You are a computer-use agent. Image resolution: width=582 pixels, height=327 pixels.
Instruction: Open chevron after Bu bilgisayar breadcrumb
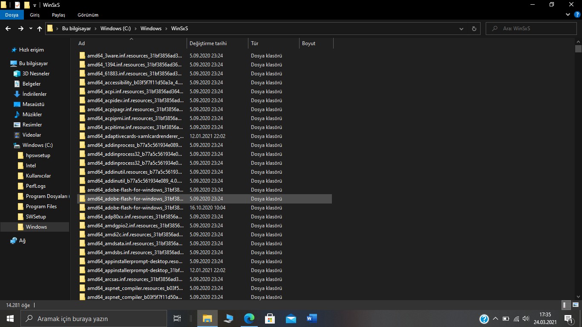pos(96,29)
